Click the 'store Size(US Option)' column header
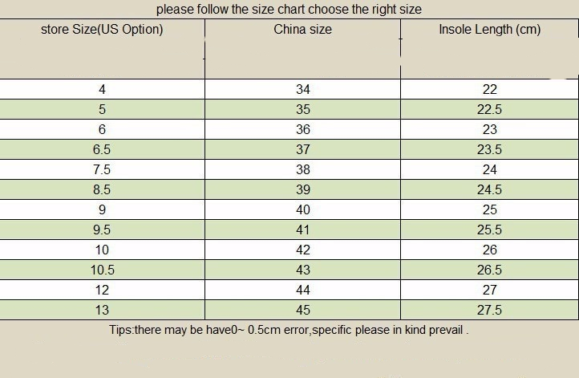This screenshot has width=579, height=378. pyautogui.click(x=102, y=30)
